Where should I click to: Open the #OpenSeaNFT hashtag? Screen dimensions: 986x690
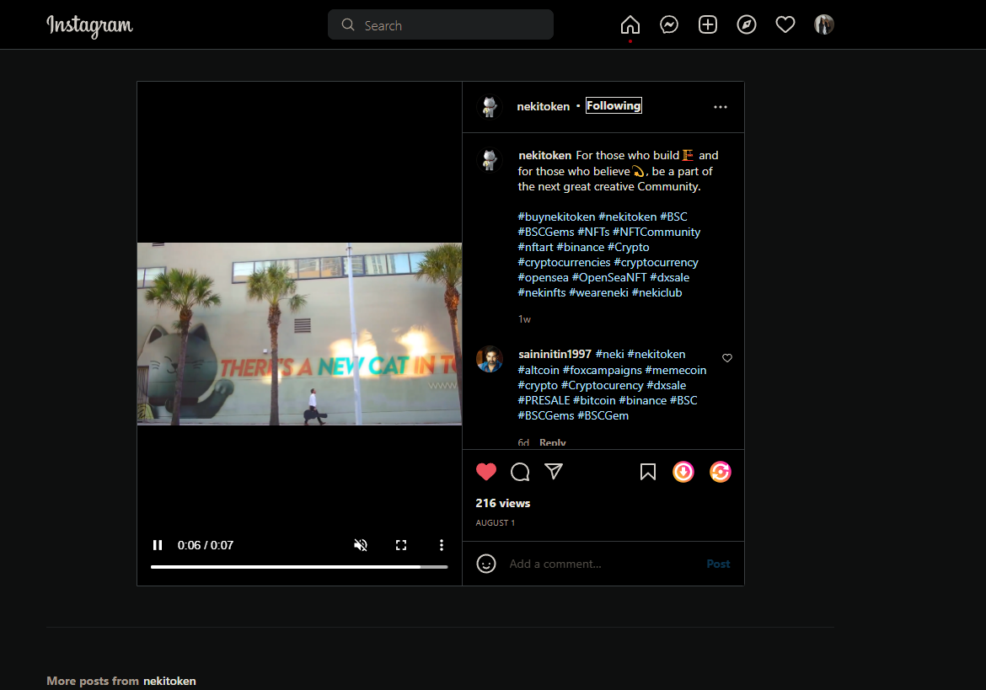pyautogui.click(x=608, y=277)
